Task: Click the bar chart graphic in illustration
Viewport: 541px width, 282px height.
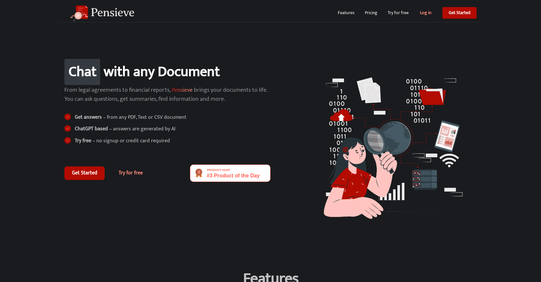Action: pyautogui.click(x=392, y=192)
